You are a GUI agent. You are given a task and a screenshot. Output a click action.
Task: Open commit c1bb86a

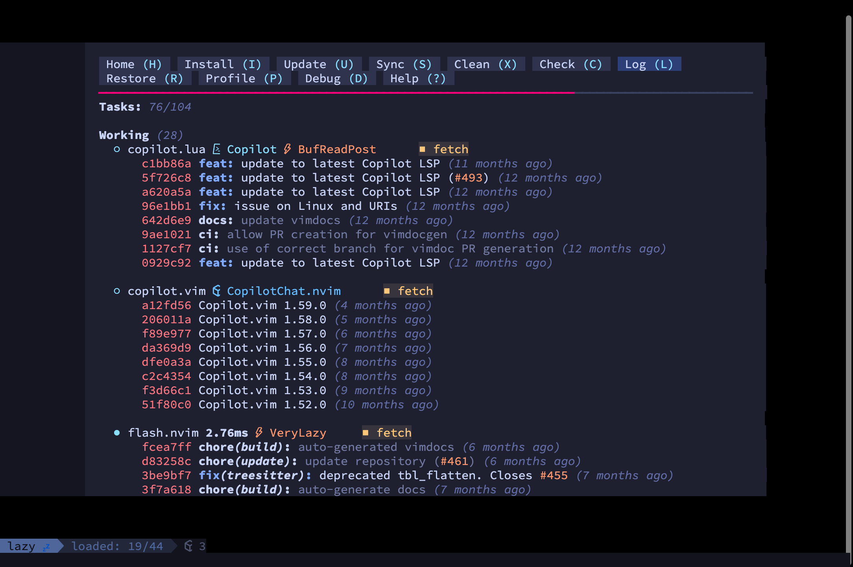pyautogui.click(x=166, y=163)
